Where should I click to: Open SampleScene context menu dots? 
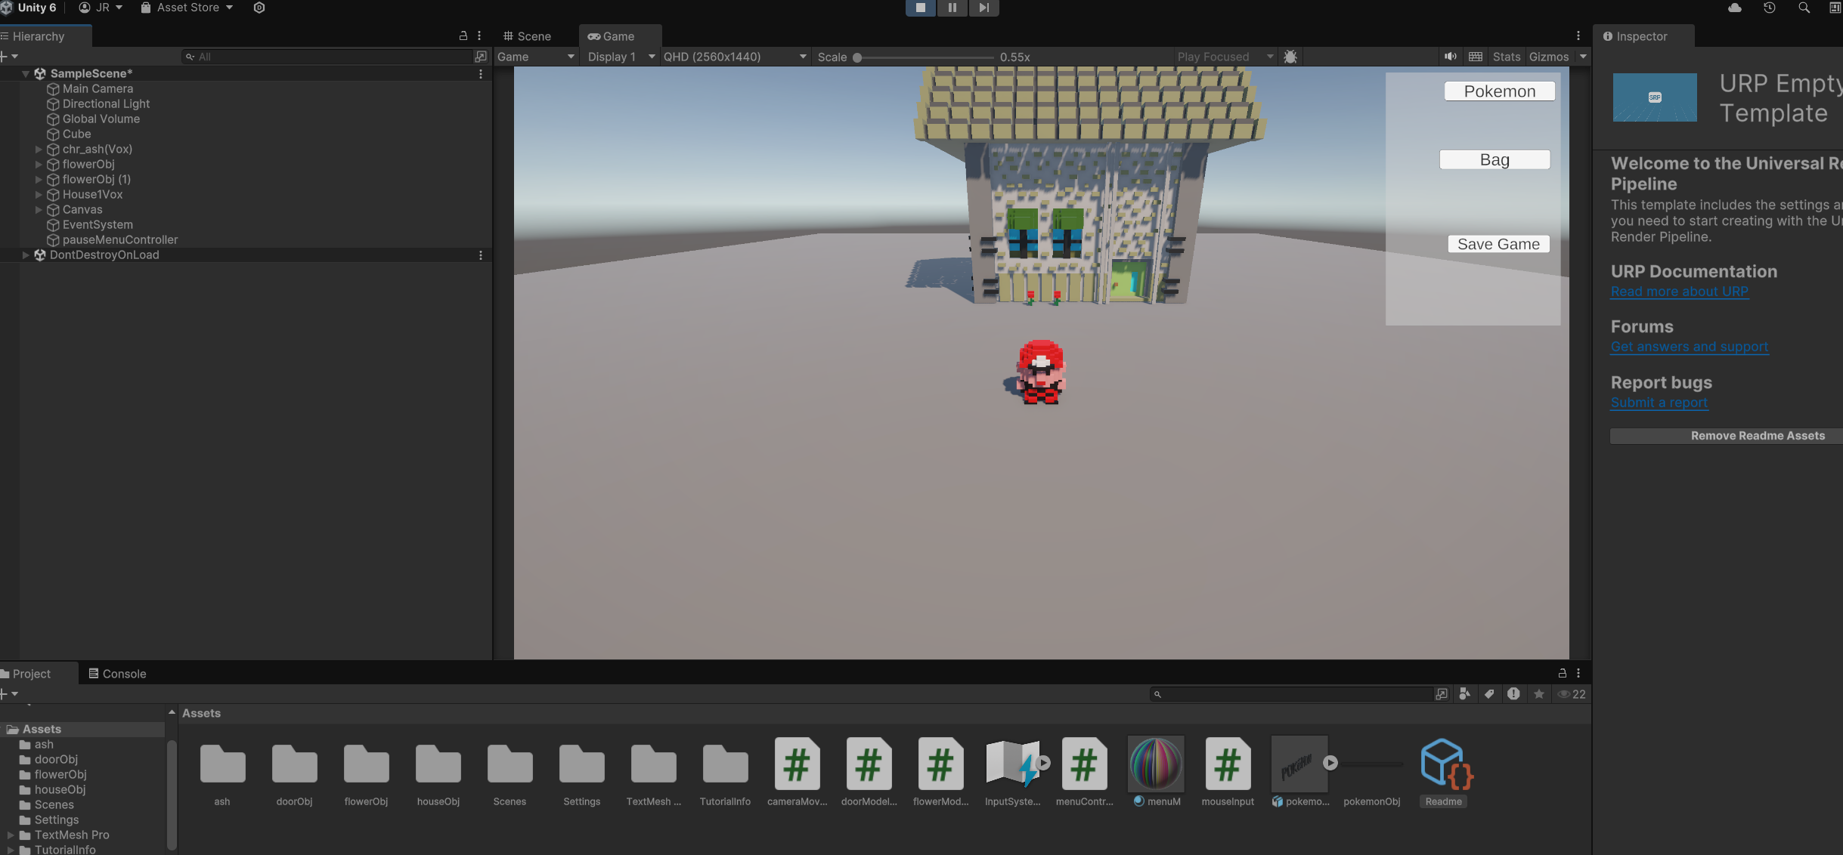point(481,74)
